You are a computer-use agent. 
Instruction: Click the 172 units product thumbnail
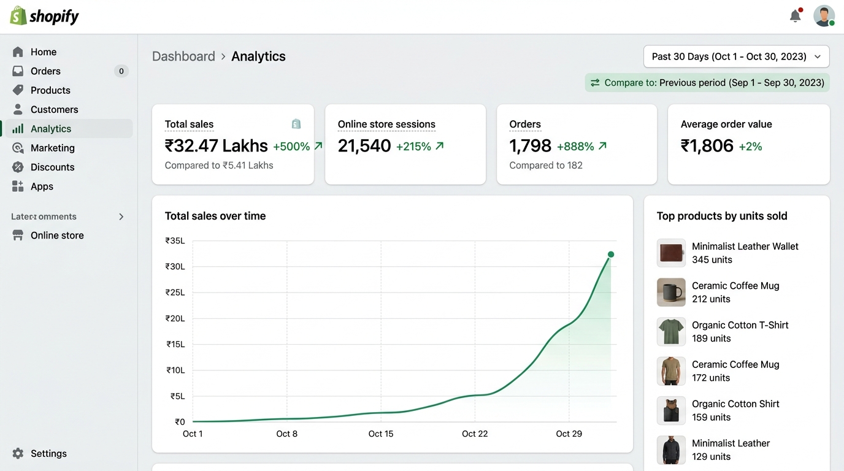click(x=671, y=371)
